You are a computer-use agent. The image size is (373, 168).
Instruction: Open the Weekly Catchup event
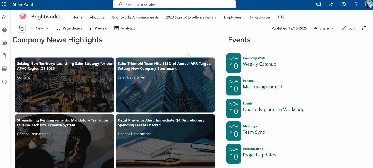[259, 64]
